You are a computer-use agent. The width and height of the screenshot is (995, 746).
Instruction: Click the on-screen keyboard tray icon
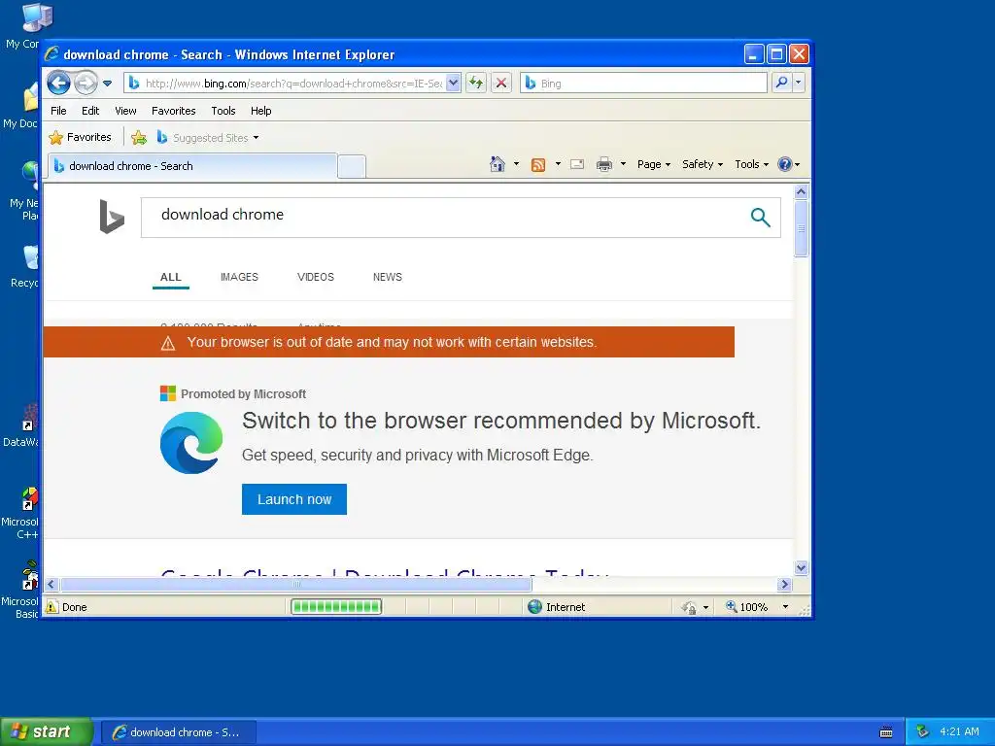click(886, 732)
